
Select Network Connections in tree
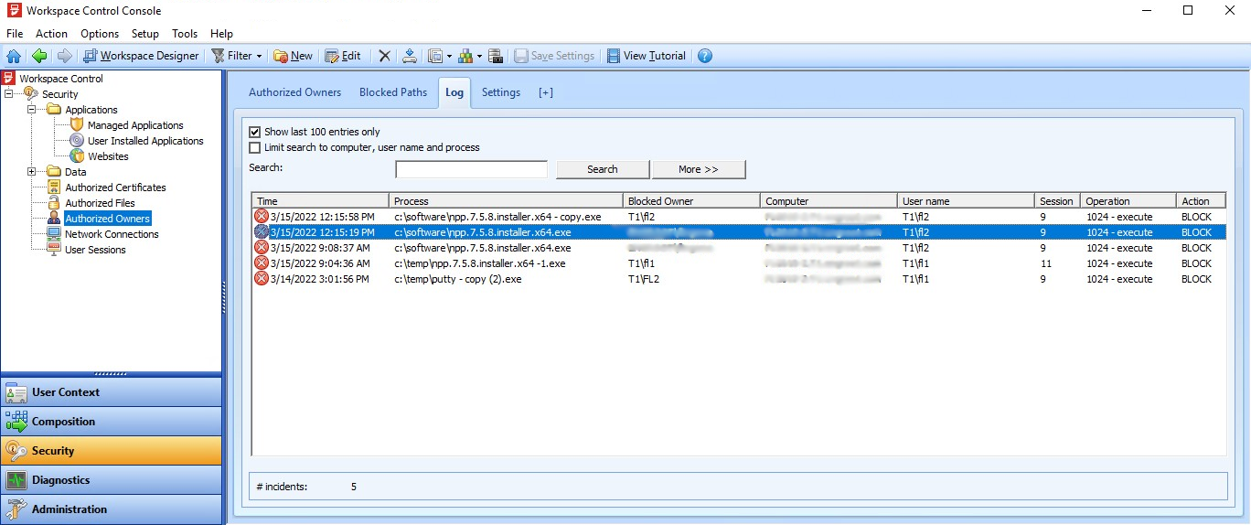pos(112,234)
